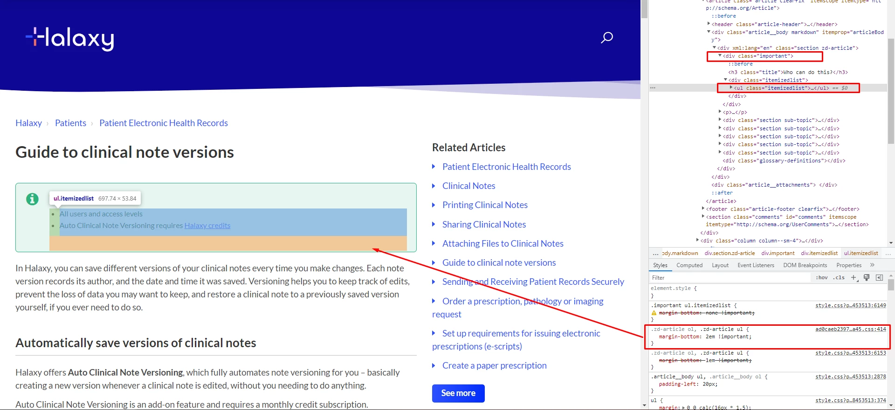Expand the p element node
This screenshot has width=895, height=410.
coord(720,112)
